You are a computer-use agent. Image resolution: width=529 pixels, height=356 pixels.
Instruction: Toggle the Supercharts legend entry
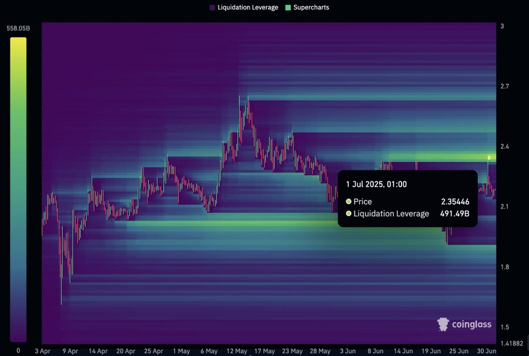pos(307,8)
